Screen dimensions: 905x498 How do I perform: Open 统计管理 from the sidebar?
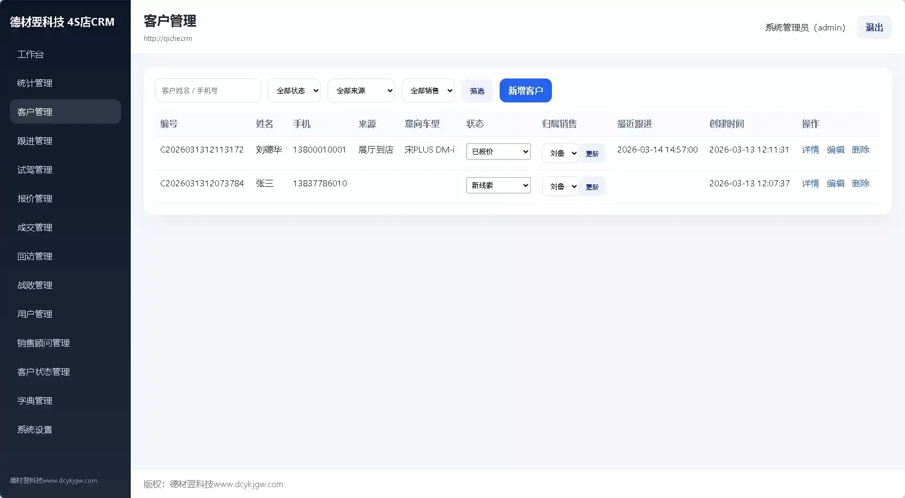pyautogui.click(x=35, y=83)
